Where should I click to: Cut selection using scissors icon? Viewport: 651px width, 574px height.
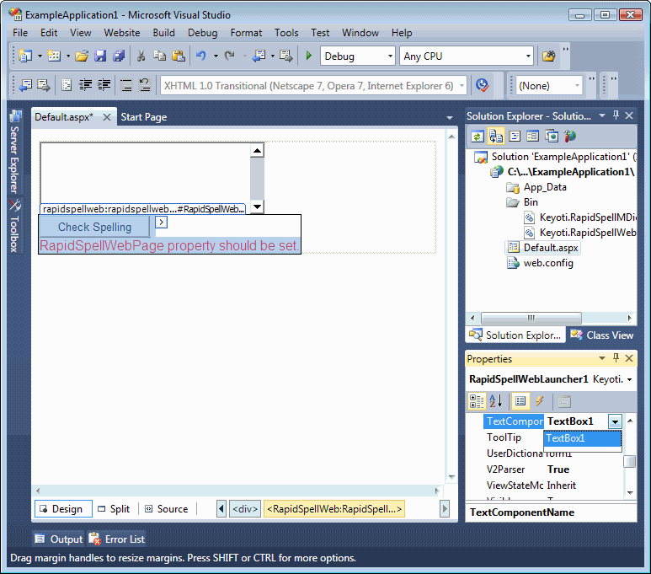[x=141, y=56]
